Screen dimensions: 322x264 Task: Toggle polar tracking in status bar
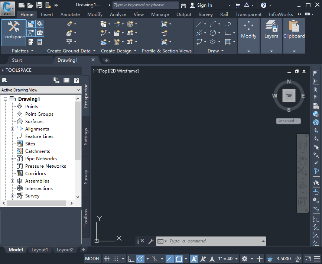click(140, 259)
